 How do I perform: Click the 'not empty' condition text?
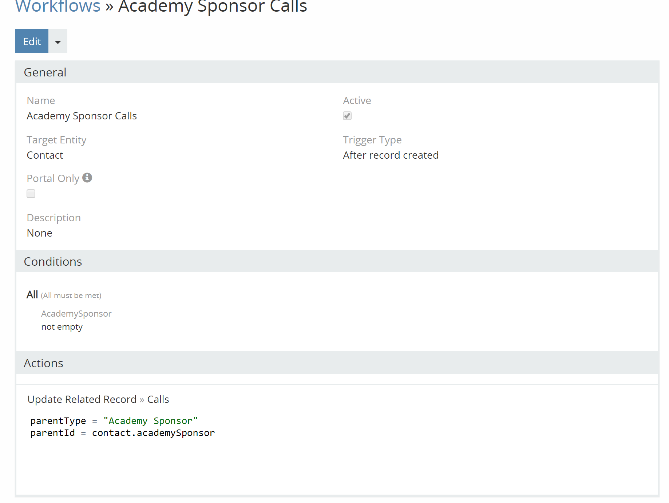[62, 327]
